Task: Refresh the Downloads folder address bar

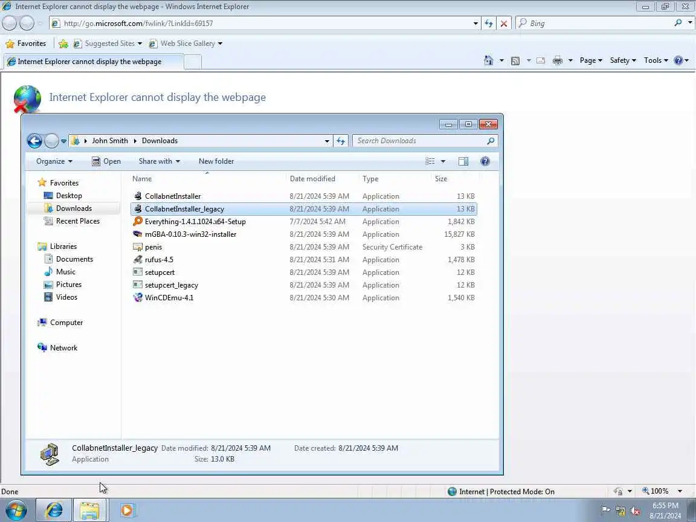Action: [341, 141]
